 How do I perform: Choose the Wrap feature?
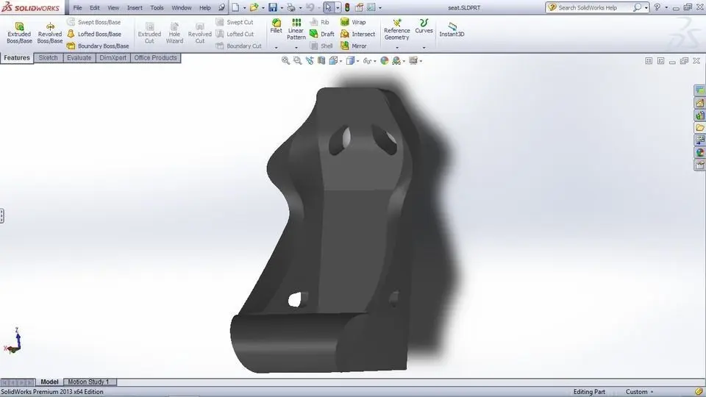pos(353,21)
